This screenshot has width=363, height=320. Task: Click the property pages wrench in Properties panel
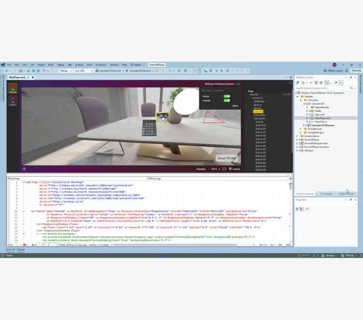tap(307, 209)
